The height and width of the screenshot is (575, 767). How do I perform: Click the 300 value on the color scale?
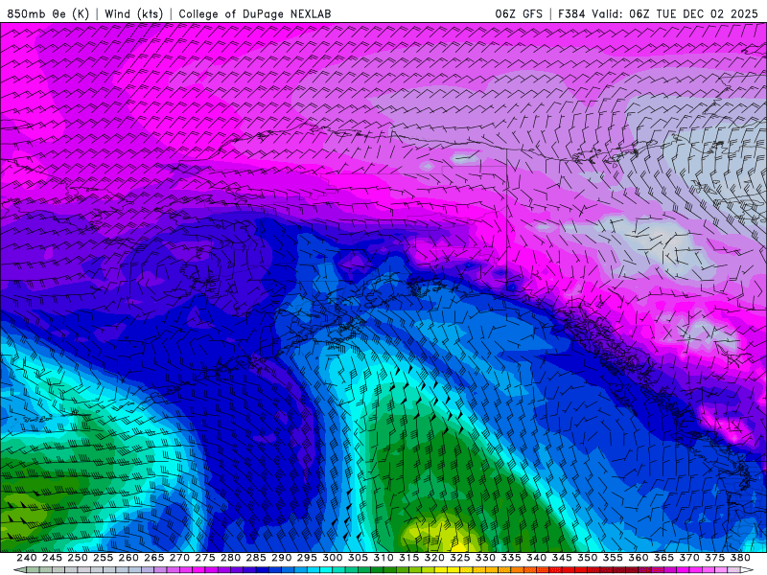(332, 558)
